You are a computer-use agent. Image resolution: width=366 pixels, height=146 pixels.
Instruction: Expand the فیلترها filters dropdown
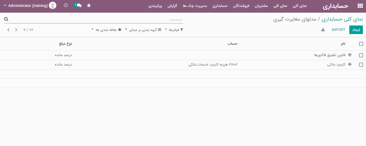tap(174, 30)
